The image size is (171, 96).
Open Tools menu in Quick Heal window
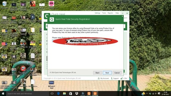tap(104, 13)
